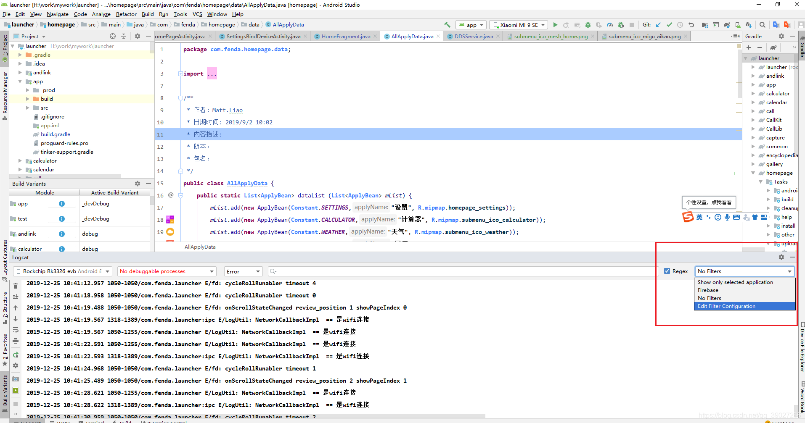The image size is (805, 423).
Task: Click the logcat search input field
Action: 463,271
